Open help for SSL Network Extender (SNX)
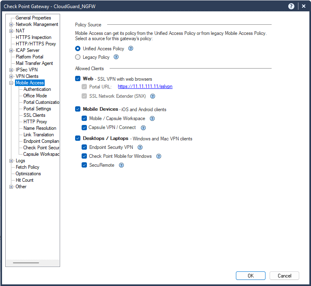This screenshot has width=311, height=286. coord(153,97)
